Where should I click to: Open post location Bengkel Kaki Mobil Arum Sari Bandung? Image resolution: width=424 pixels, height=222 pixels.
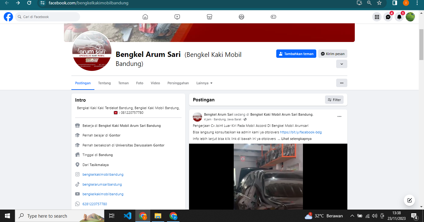pos(282,114)
